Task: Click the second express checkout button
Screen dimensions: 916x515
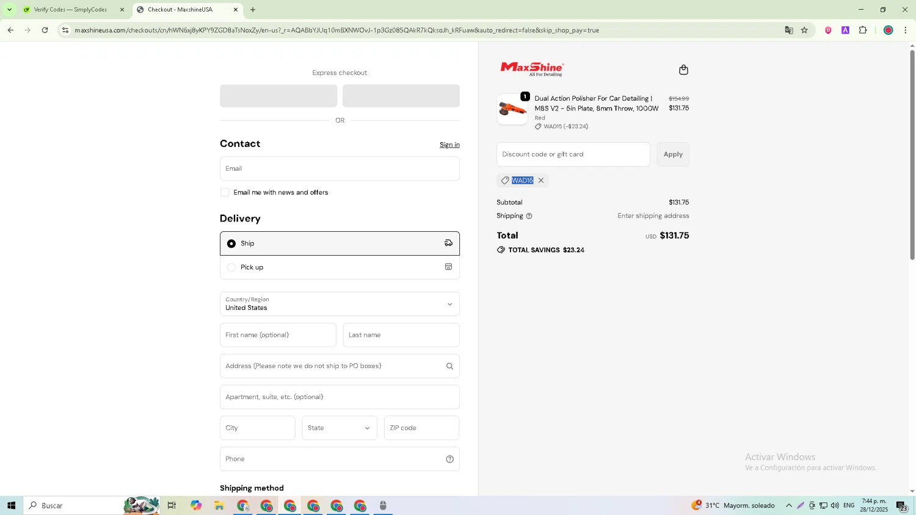Action: point(401,96)
